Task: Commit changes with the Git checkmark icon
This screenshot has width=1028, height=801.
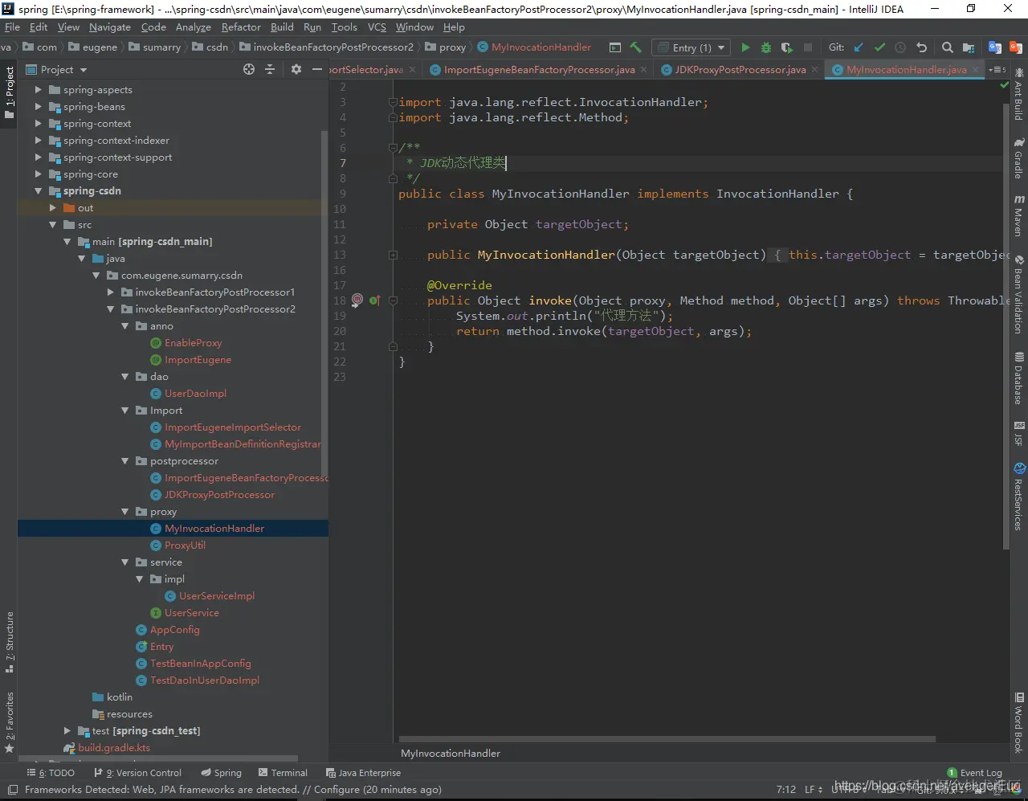Action: pyautogui.click(x=879, y=47)
